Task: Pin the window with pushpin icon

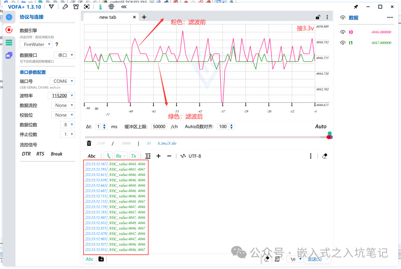Action: coord(356,7)
